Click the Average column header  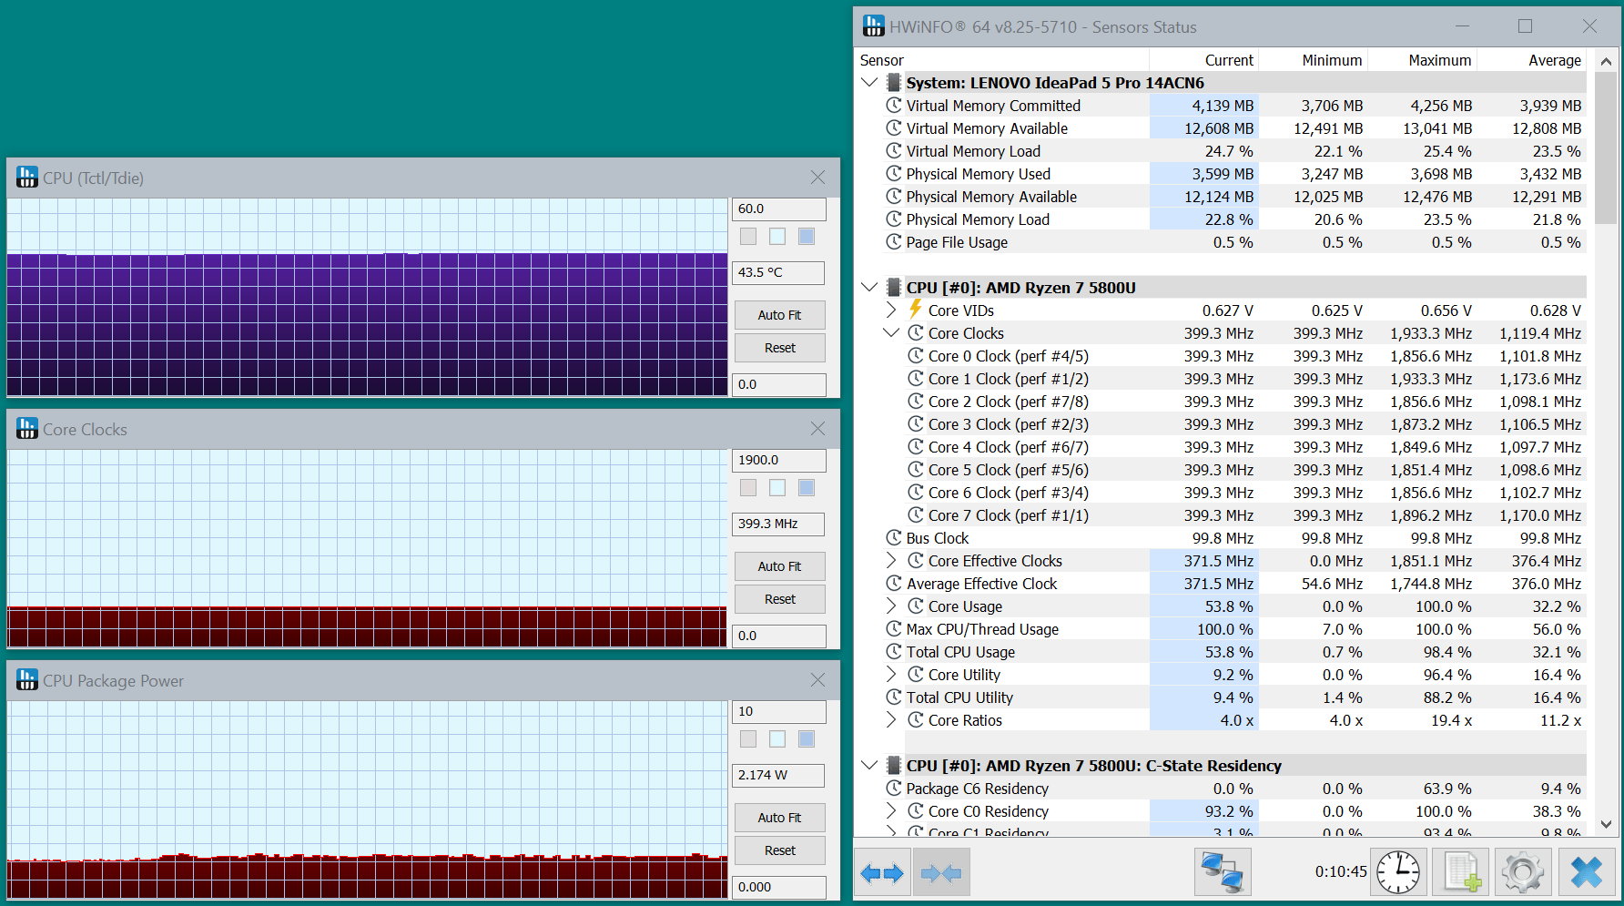pyautogui.click(x=1531, y=60)
